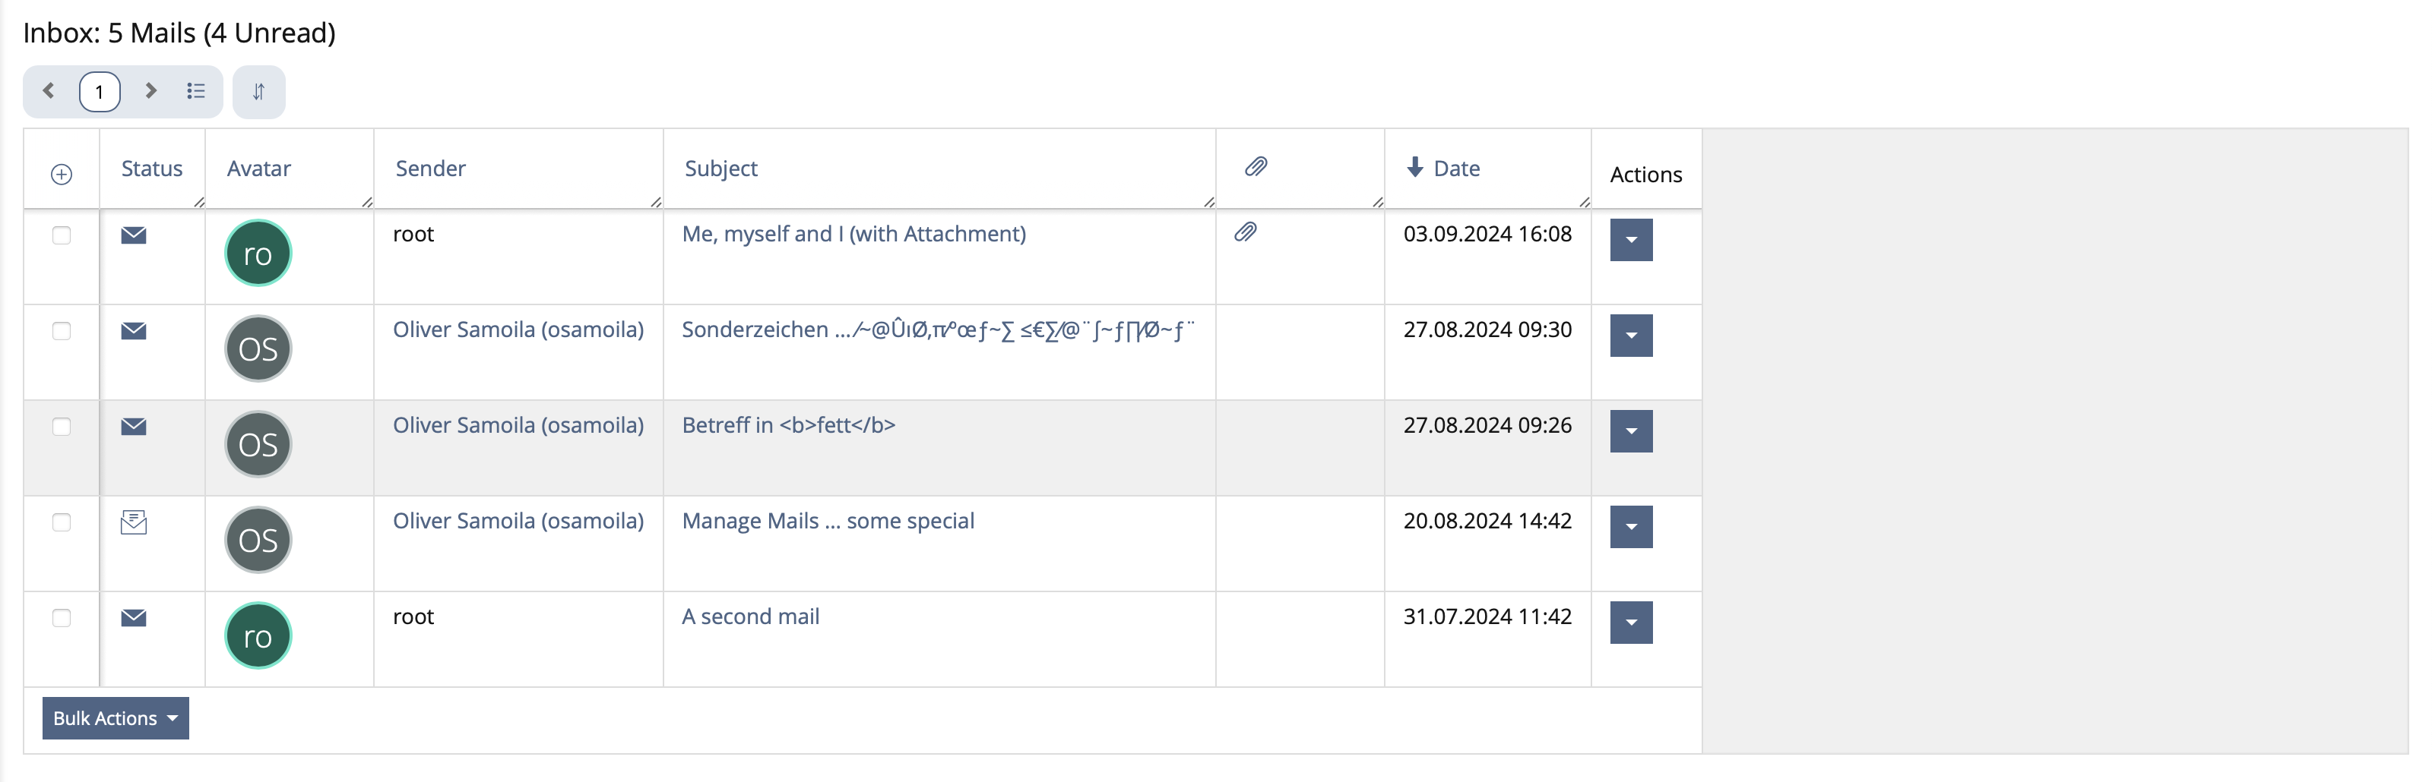Go to next page with right chevron
Viewport: 2432px width, 782px height.
pyautogui.click(x=150, y=92)
